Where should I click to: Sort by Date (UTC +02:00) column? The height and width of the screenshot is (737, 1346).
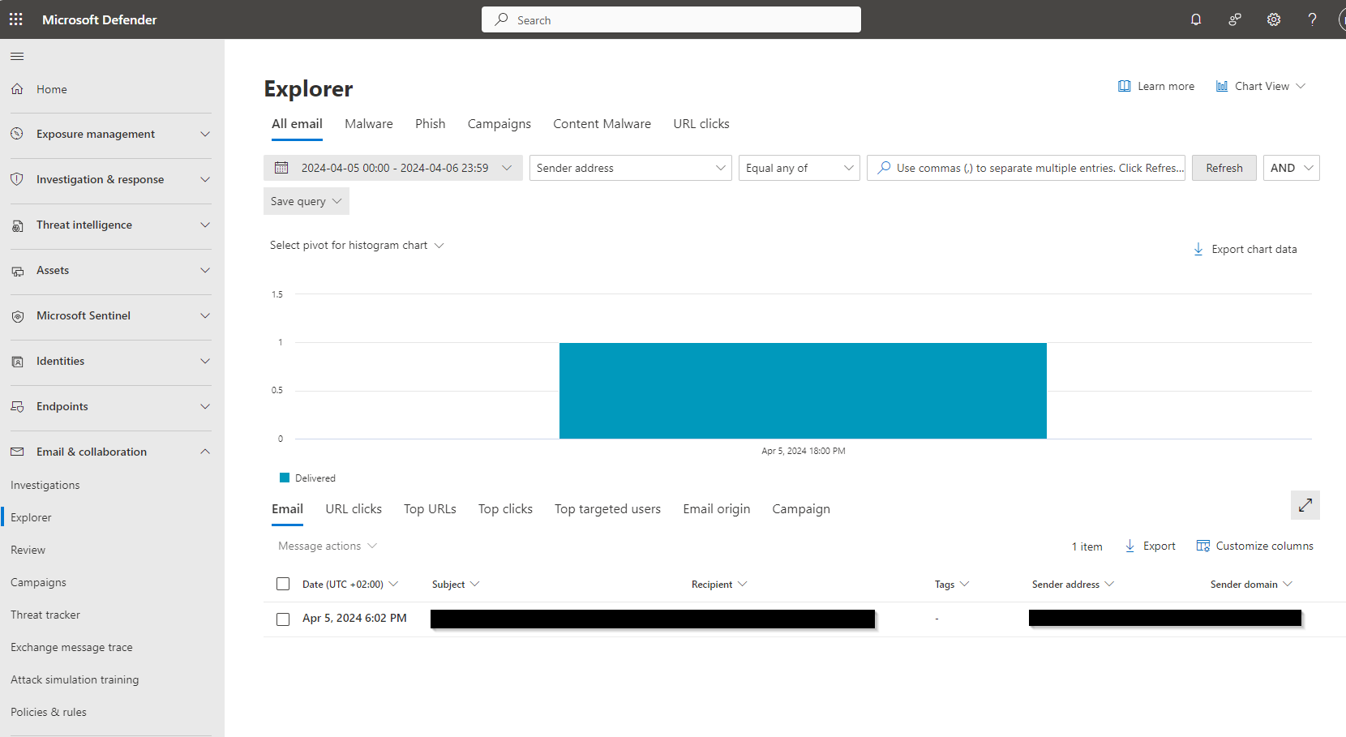350,585
